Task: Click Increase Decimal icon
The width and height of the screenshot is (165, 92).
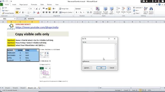Action: [x=88, y=12]
